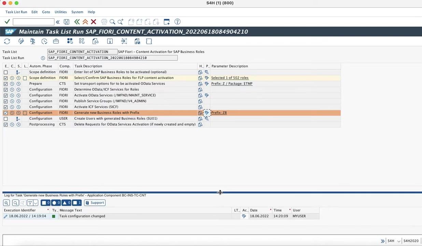Open the S4H system dropdown in status bar
The width and height of the screenshot is (422, 246).
click(398, 241)
